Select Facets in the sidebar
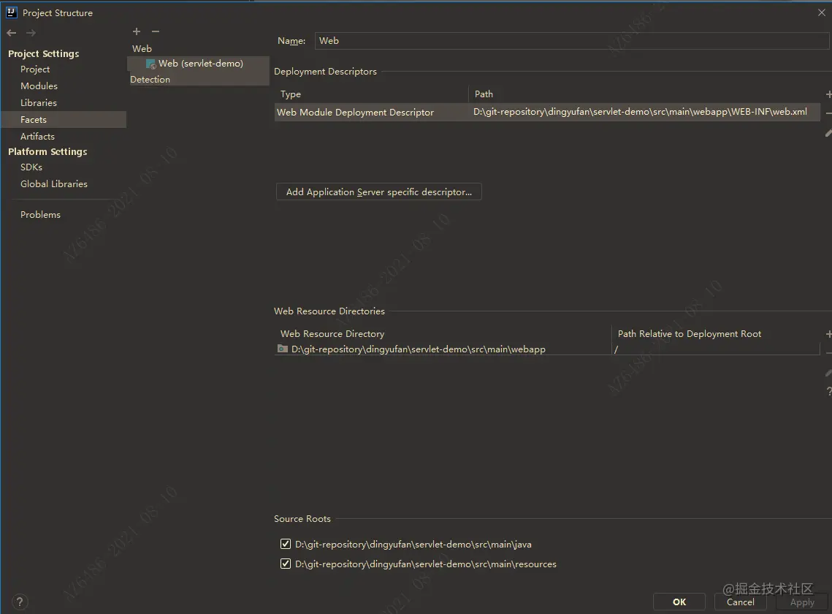 (x=63, y=119)
